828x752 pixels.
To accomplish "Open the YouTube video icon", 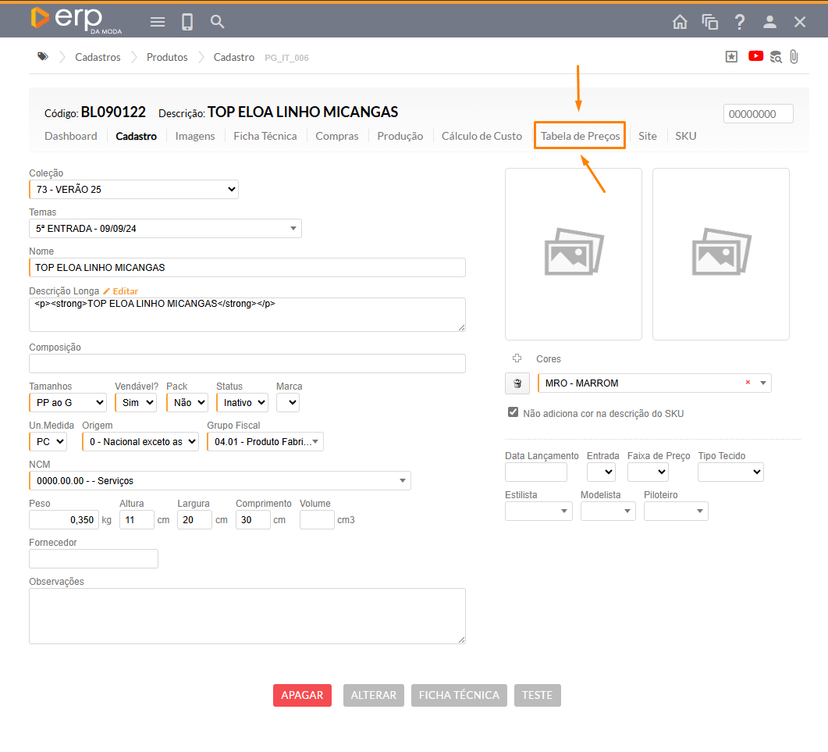I will (755, 56).
